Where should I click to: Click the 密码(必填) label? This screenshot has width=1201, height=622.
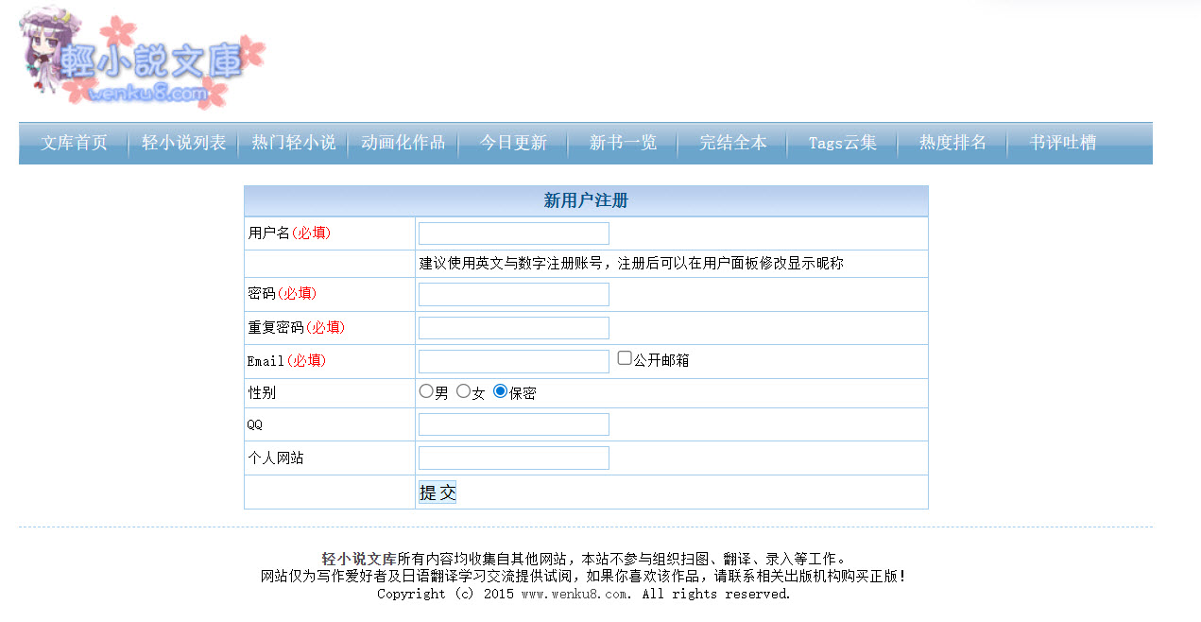[282, 294]
